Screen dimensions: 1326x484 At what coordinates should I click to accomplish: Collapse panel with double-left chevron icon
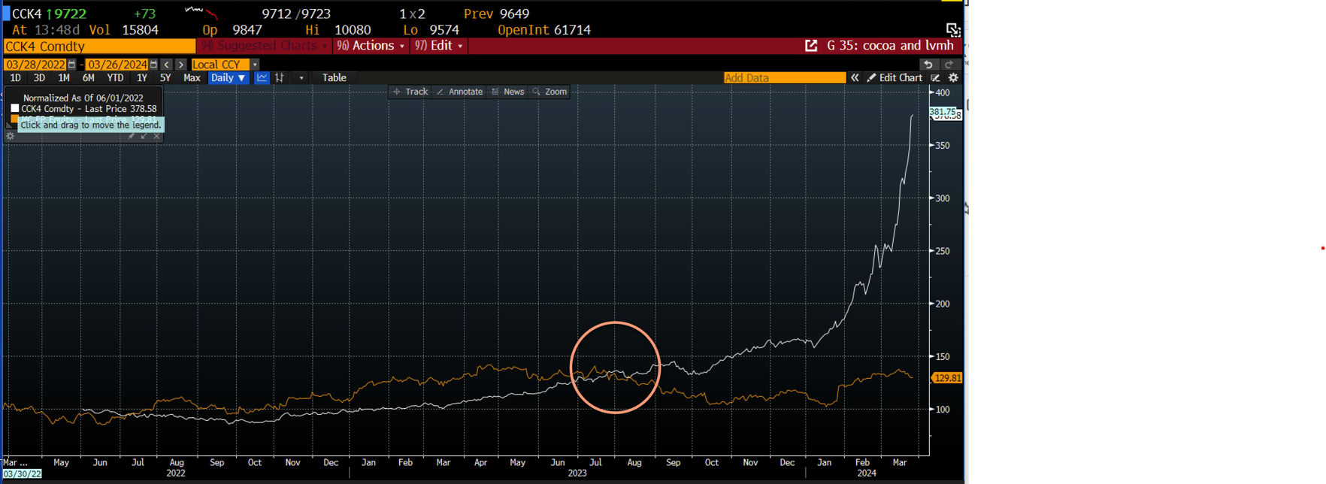[855, 78]
